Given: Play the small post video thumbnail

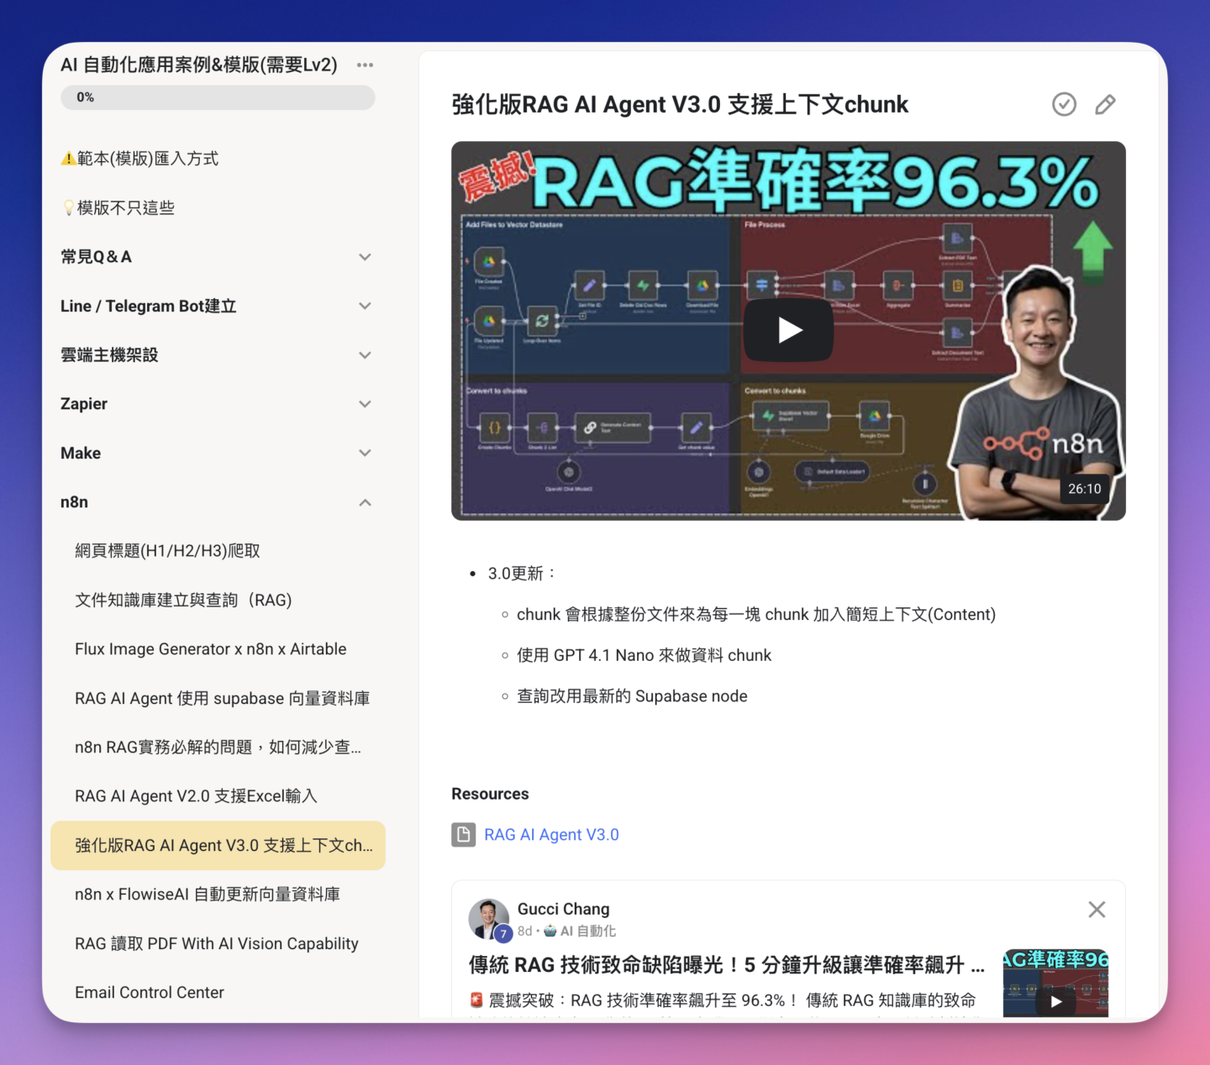Looking at the screenshot, I should click(x=1055, y=983).
